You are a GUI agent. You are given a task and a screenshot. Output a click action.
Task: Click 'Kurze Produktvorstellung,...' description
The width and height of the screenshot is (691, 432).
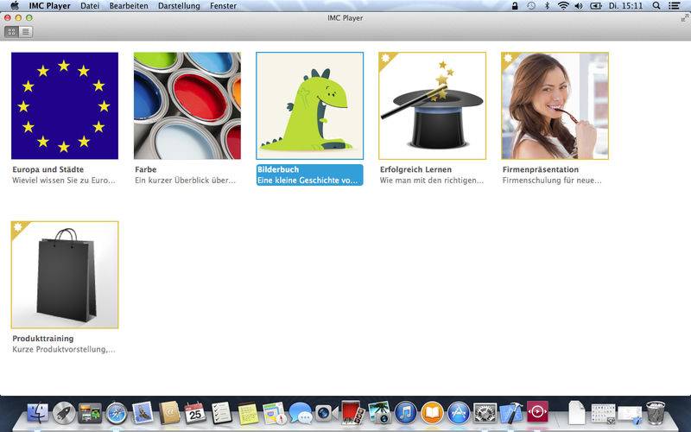pyautogui.click(x=64, y=350)
